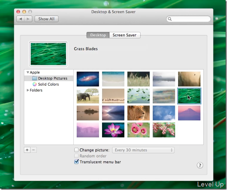Click the current Grass Blades preview image
The width and height of the screenshot is (227, 190).
tap(48, 54)
